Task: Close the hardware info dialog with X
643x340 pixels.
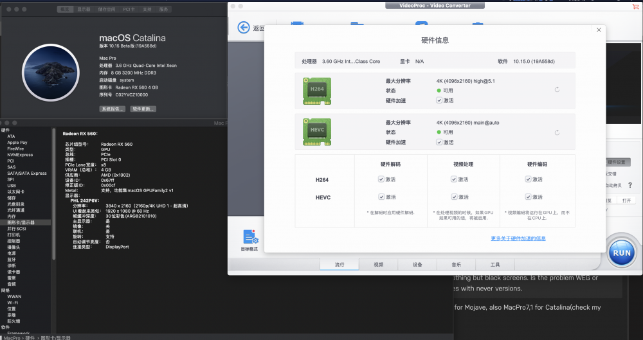Action: click(x=599, y=30)
